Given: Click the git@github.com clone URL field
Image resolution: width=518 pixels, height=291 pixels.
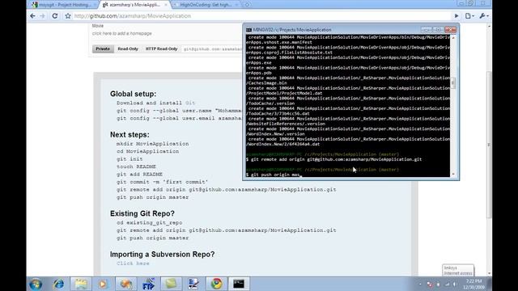Looking at the screenshot, I should [x=212, y=48].
